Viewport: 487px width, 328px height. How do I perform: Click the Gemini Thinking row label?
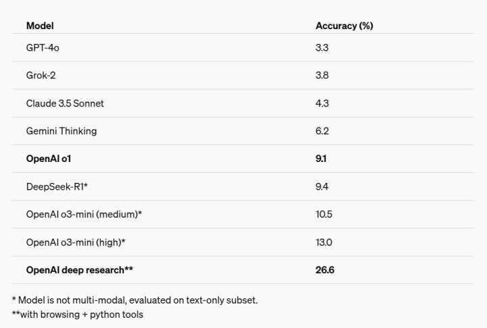tap(61, 131)
